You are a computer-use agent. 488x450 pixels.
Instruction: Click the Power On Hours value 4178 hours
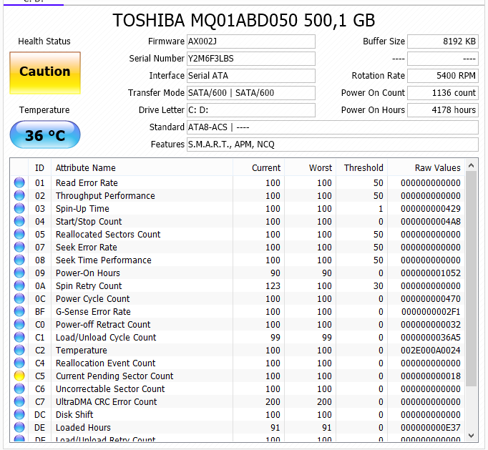[442, 110]
